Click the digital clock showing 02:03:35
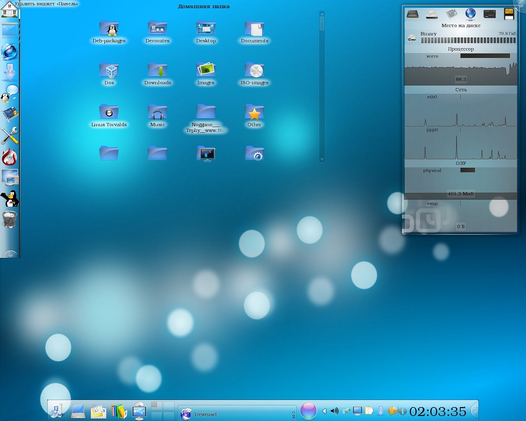The height and width of the screenshot is (421, 526). [x=438, y=411]
